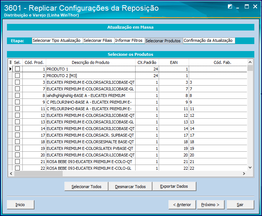Advance with the Próximo button

coord(211,205)
